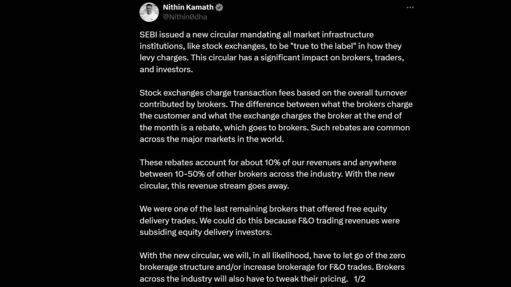The width and height of the screenshot is (511, 287).
Task: Click the verified badge beside Nithin Kamath
Action: (219, 8)
